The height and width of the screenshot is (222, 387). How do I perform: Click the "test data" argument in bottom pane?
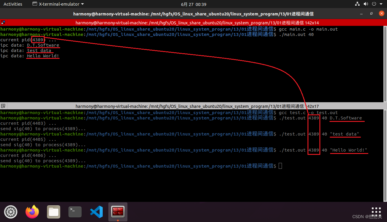[345, 134]
